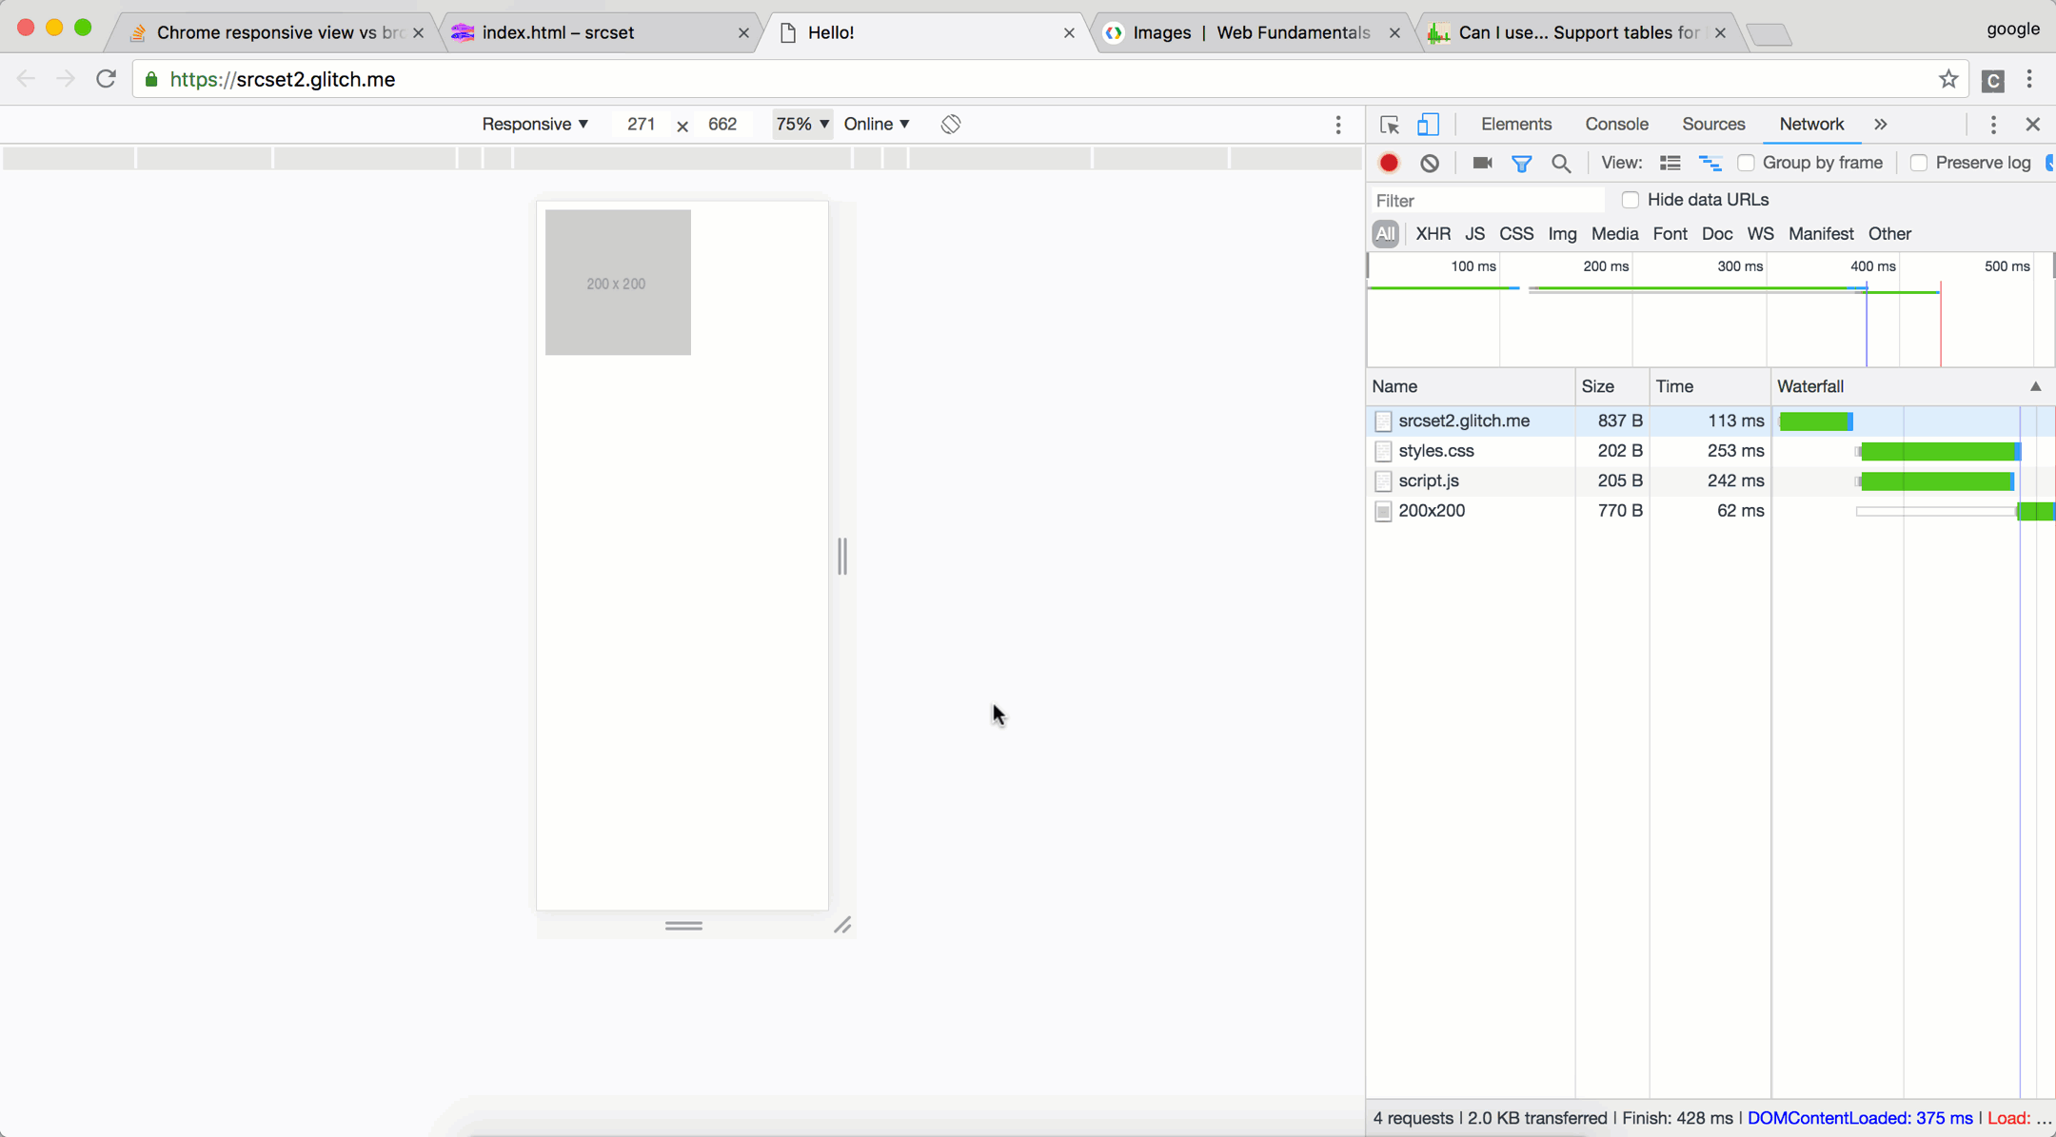Enable Group by frame
Image resolution: width=2056 pixels, height=1137 pixels.
click(1747, 163)
